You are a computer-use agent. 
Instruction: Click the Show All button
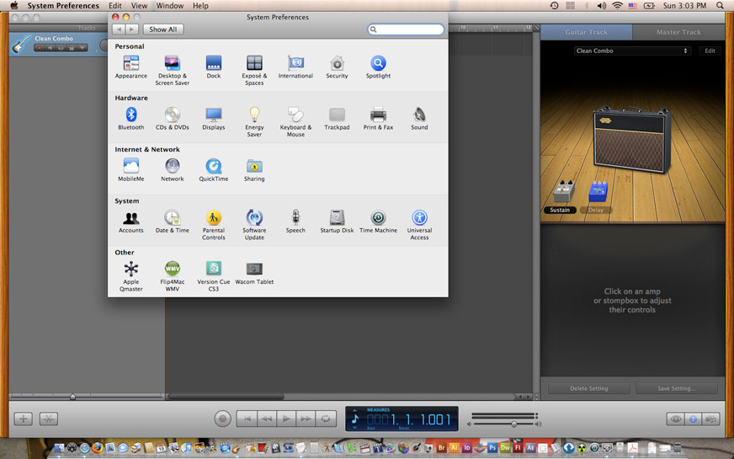pos(163,29)
